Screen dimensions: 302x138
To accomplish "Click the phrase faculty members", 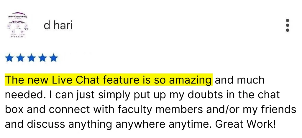I will [x=160, y=109].
